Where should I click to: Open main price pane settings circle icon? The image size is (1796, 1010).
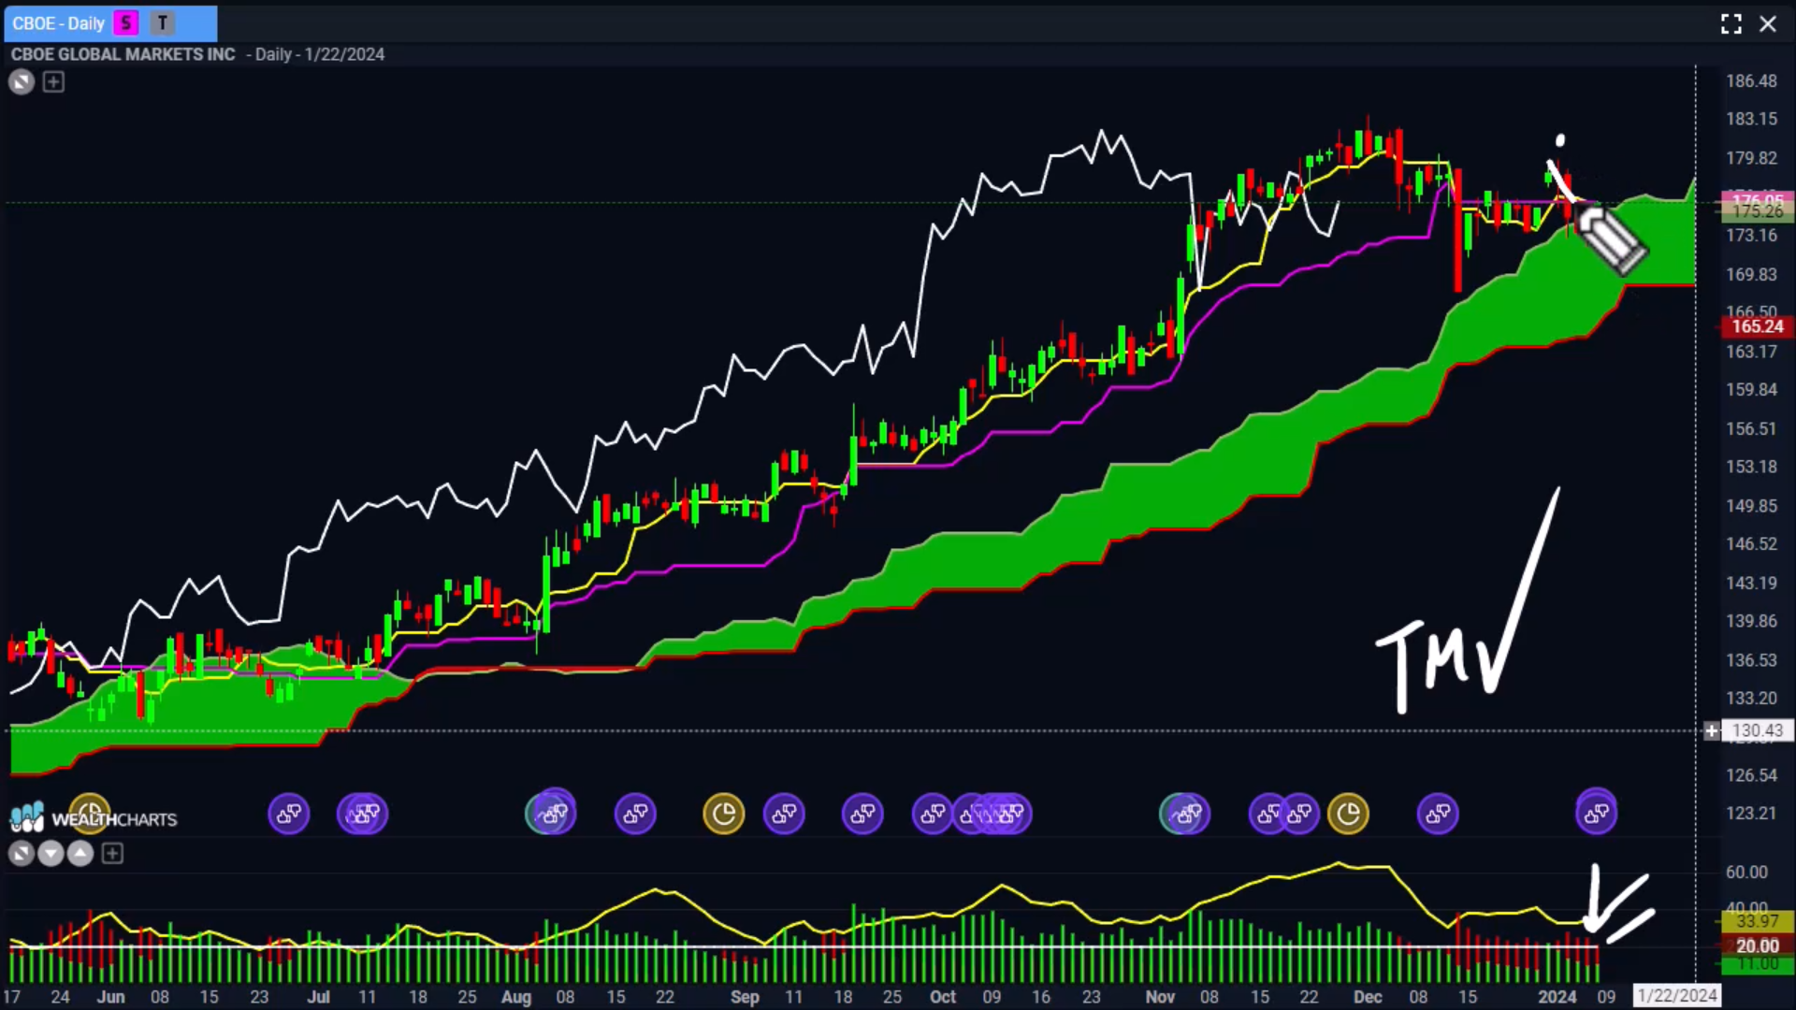tap(22, 82)
